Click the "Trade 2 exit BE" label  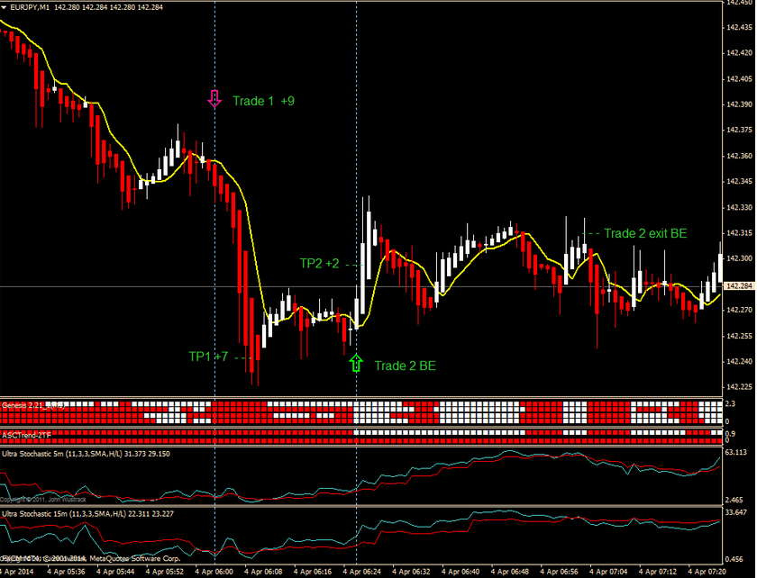pyautogui.click(x=645, y=233)
